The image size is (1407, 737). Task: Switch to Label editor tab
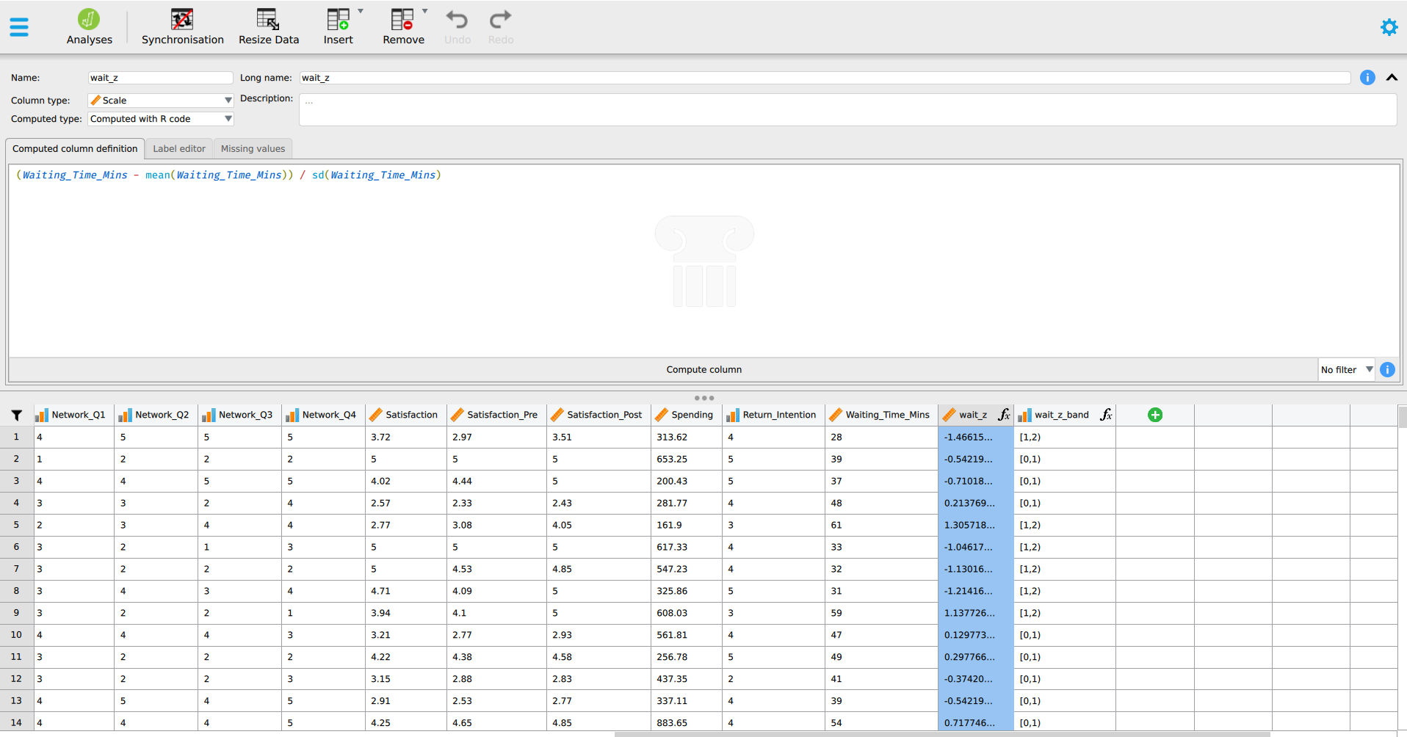pos(179,148)
